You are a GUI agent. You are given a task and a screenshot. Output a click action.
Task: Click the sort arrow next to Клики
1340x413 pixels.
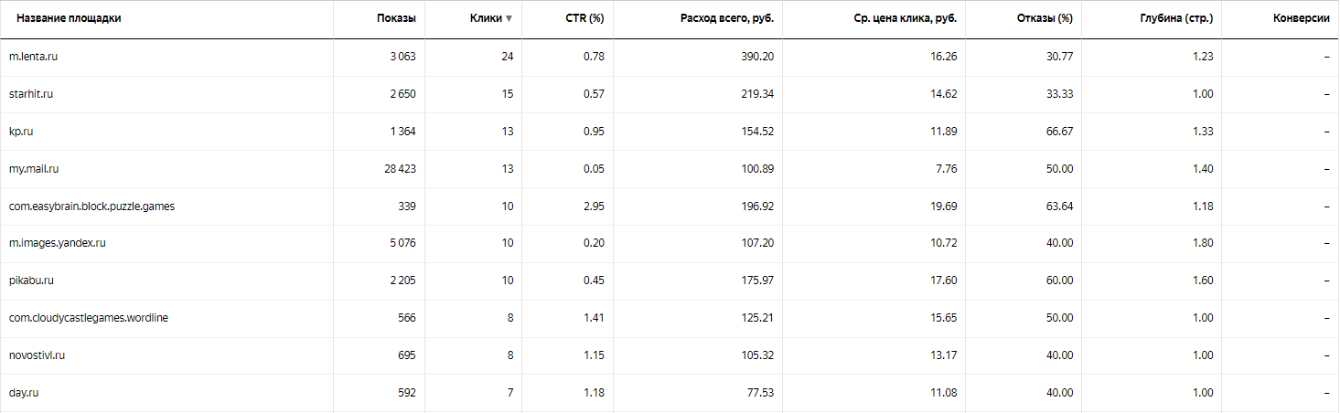509,19
